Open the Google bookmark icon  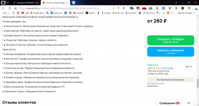coord(13,13)
